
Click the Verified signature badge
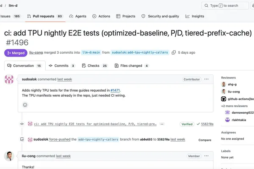(x=187, y=124)
